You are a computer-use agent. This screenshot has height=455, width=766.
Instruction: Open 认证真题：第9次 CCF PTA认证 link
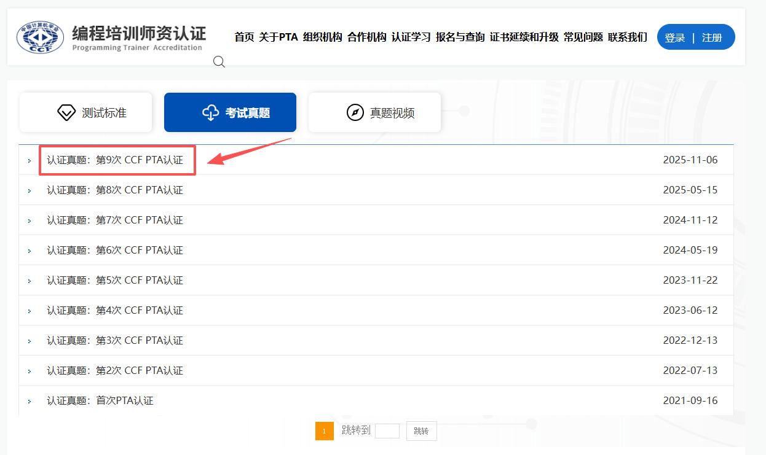coord(115,160)
